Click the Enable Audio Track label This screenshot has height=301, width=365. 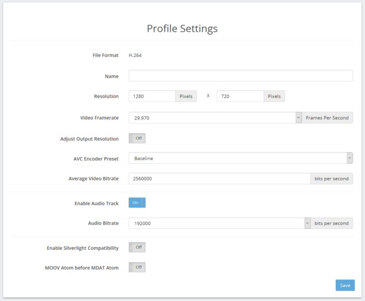(x=96, y=203)
